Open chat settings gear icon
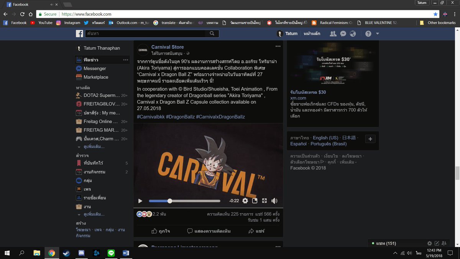The width and height of the screenshot is (460, 259). click(430, 243)
